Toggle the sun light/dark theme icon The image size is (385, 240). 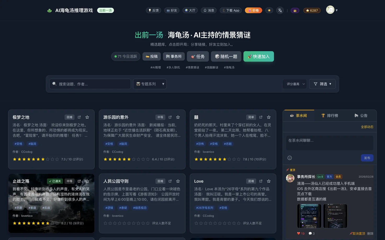point(269,10)
